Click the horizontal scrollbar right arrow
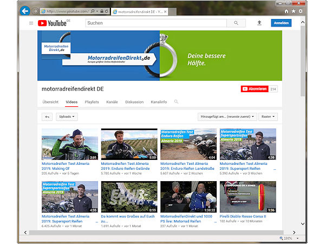The height and width of the screenshot is (244, 325). click(x=294, y=233)
